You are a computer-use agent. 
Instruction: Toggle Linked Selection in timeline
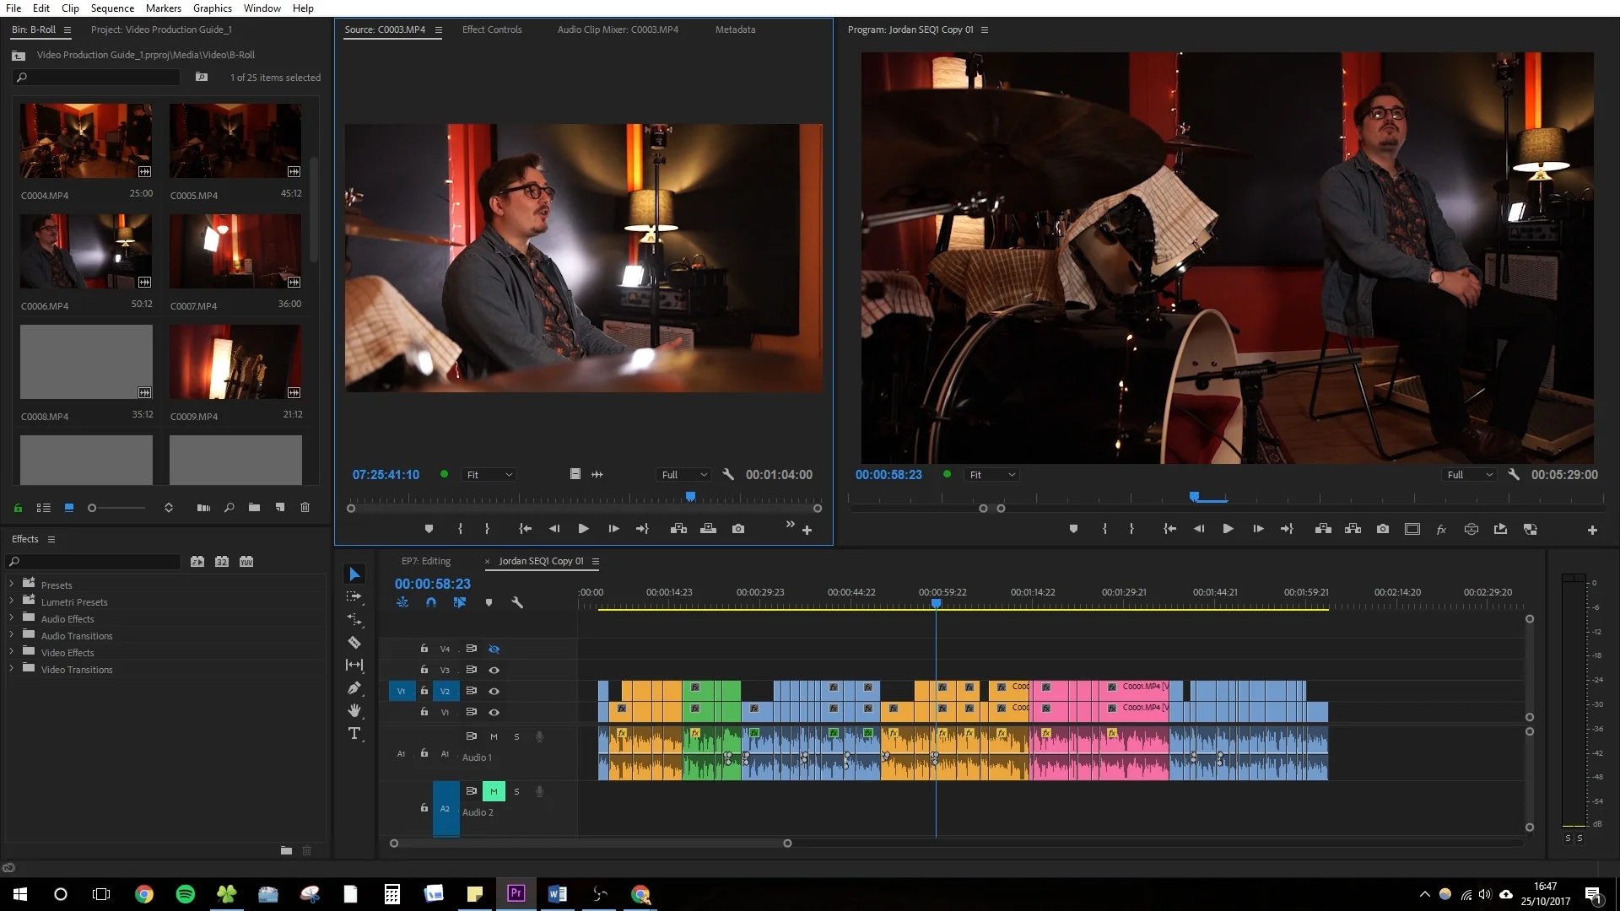click(x=460, y=602)
